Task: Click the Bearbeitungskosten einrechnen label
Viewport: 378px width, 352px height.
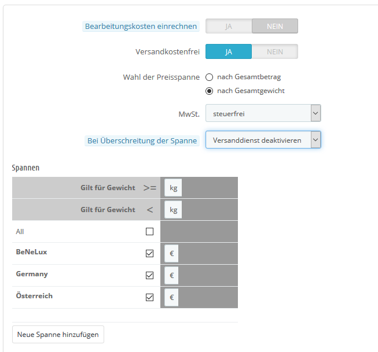Action: [x=141, y=26]
